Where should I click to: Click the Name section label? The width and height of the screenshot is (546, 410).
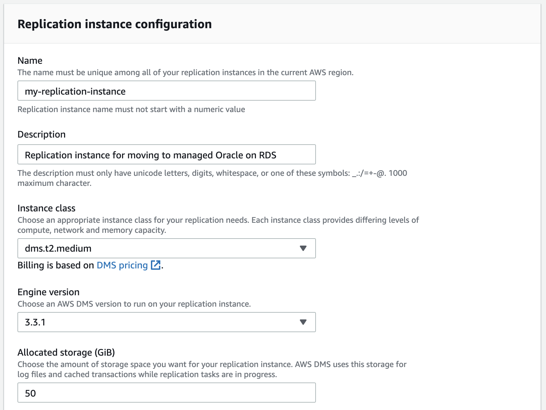pyautogui.click(x=30, y=60)
